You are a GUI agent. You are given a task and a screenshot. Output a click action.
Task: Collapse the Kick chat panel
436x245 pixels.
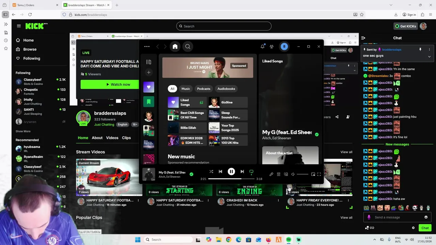coord(363,38)
